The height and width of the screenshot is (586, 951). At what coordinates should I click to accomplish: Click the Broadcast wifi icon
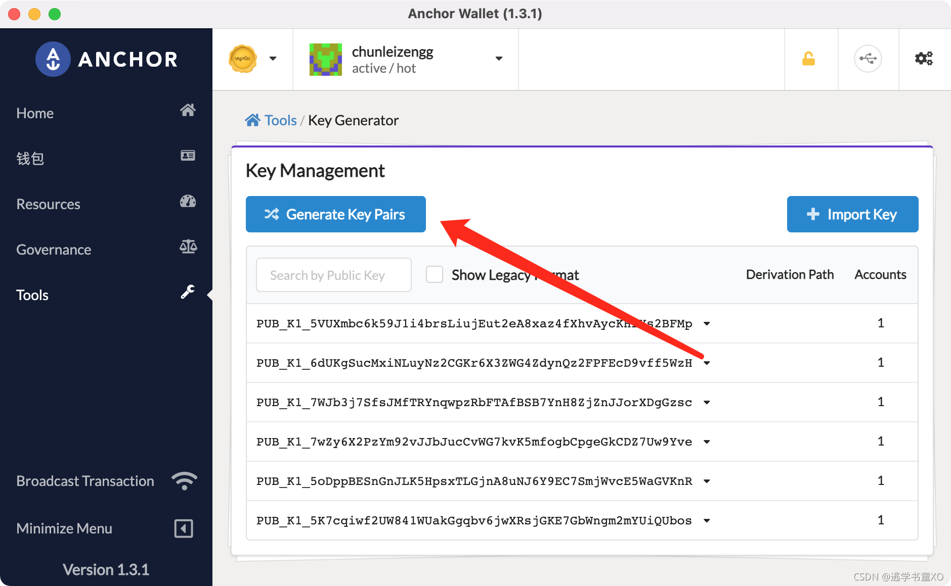[184, 480]
